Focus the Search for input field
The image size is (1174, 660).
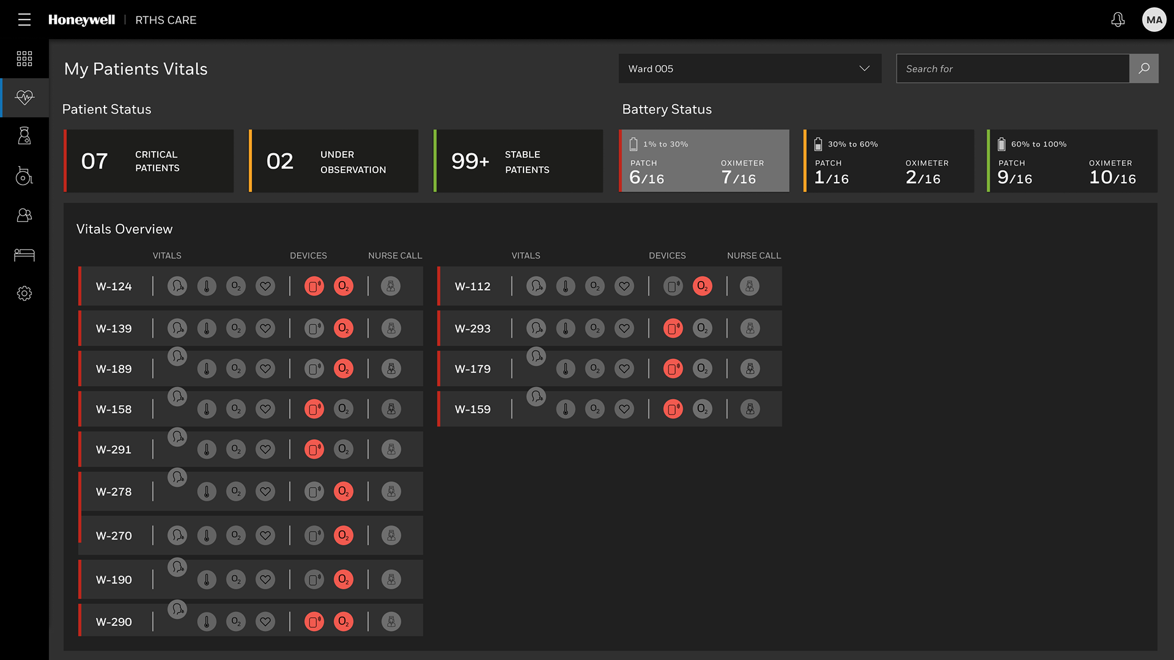(1013, 68)
